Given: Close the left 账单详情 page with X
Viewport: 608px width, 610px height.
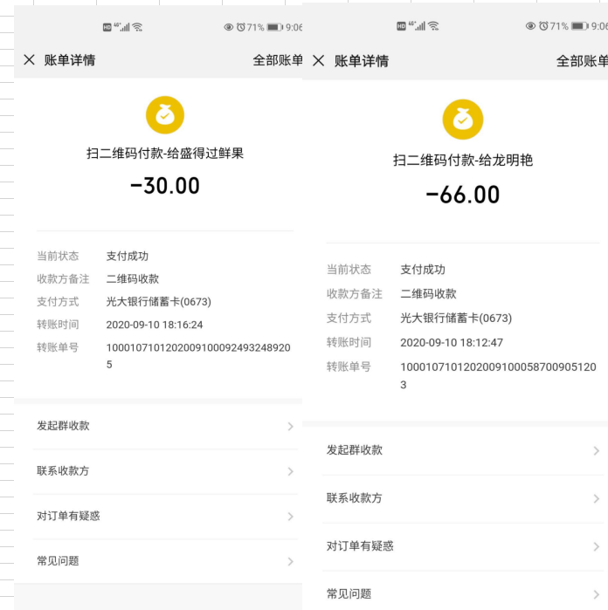Looking at the screenshot, I should [29, 60].
